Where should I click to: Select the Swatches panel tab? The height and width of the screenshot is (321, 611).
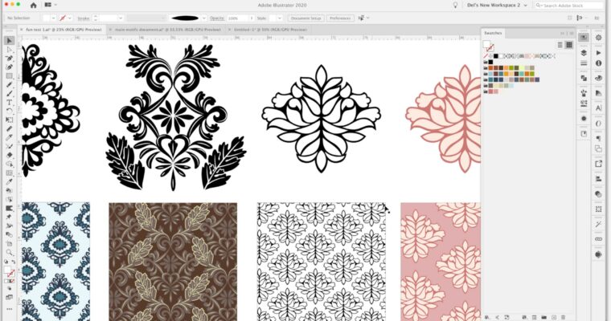point(493,33)
